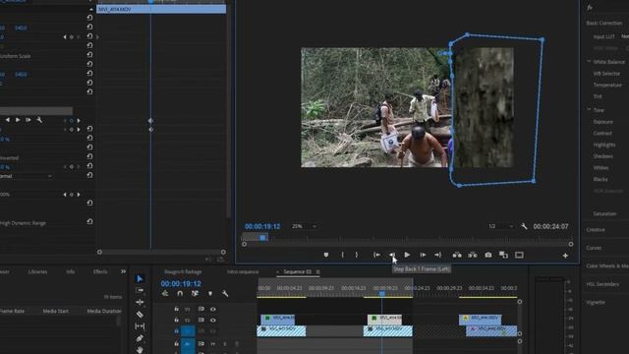Image resolution: width=629 pixels, height=354 pixels.
Task: Open the Info panel tab
Action: (70, 271)
